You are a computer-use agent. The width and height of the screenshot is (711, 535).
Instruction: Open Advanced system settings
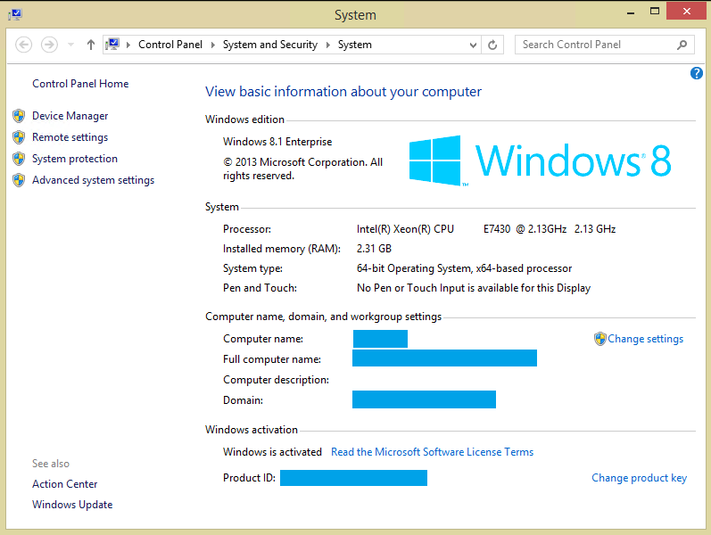pos(93,180)
